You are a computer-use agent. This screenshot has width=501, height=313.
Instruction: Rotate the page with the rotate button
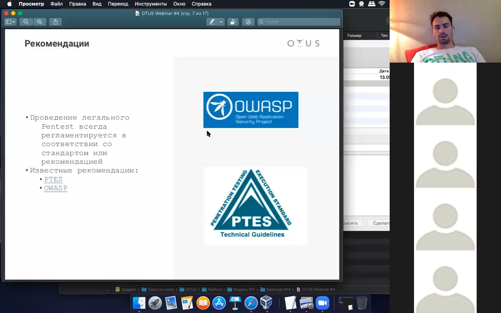(233, 22)
